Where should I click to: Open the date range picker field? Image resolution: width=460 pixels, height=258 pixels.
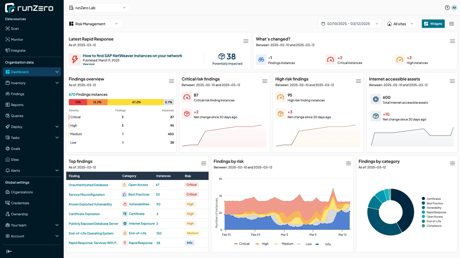(x=350, y=24)
